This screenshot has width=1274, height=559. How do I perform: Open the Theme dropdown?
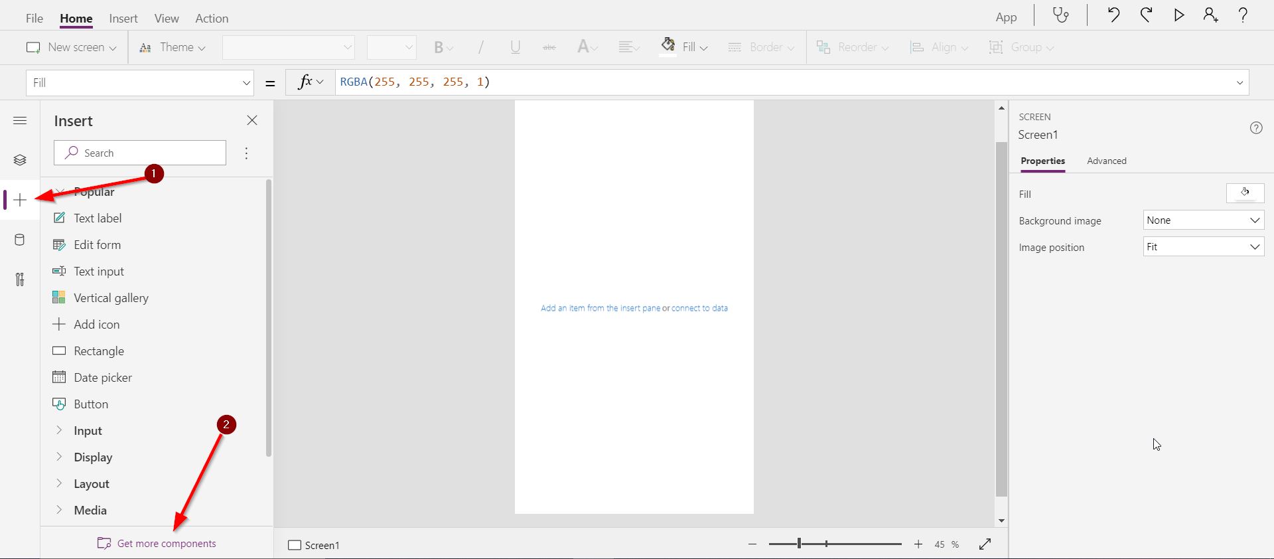[173, 47]
